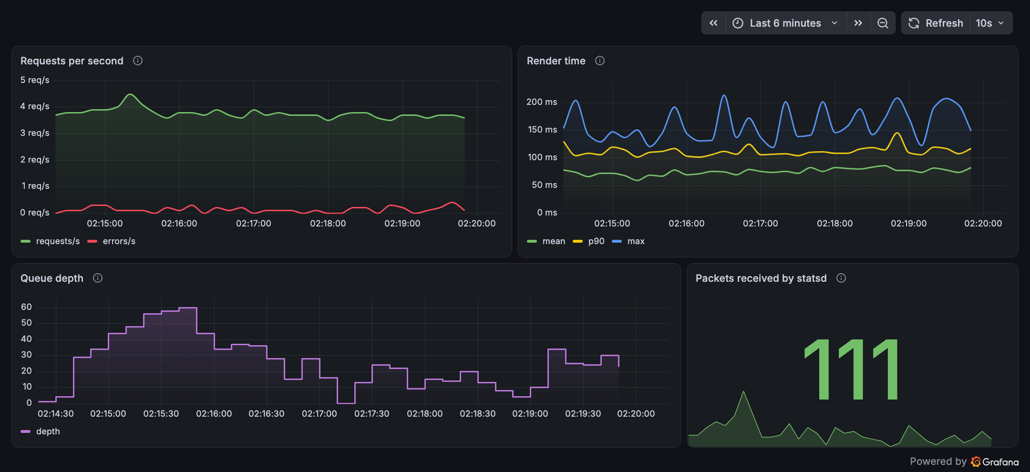
Task: Toggle max series in Render time legend
Action: (x=636, y=241)
